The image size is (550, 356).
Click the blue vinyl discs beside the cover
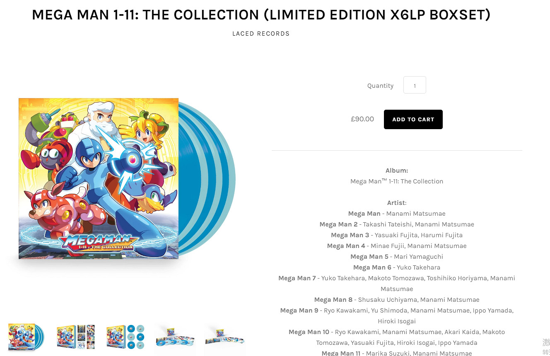point(207,178)
